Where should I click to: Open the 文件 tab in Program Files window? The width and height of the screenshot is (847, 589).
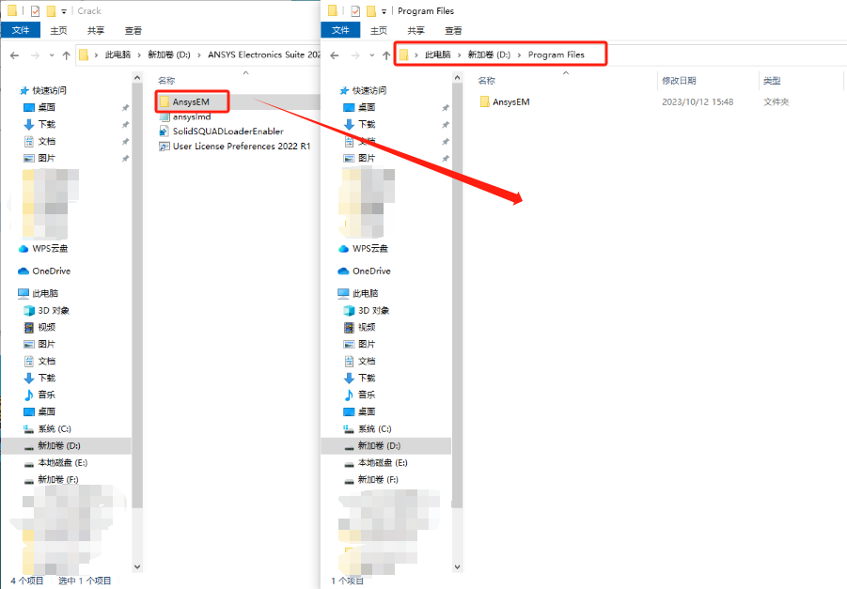coord(340,30)
